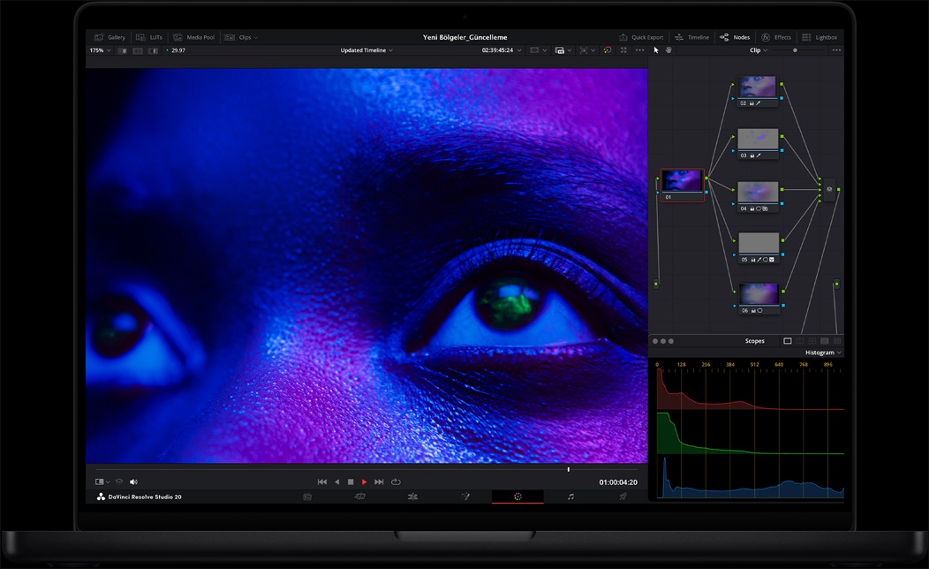Switch to the Timeline panel
This screenshot has height=569, width=929.
pos(694,37)
